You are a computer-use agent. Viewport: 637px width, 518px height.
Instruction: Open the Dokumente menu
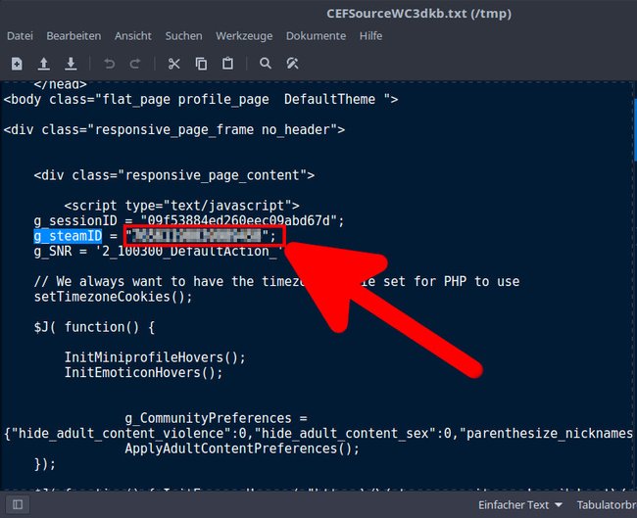pyautogui.click(x=317, y=35)
